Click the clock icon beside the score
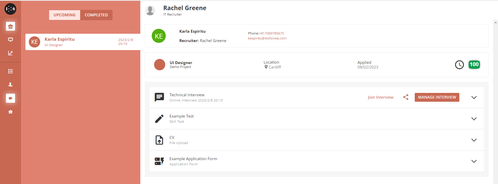The image size is (498, 184). coord(459,65)
